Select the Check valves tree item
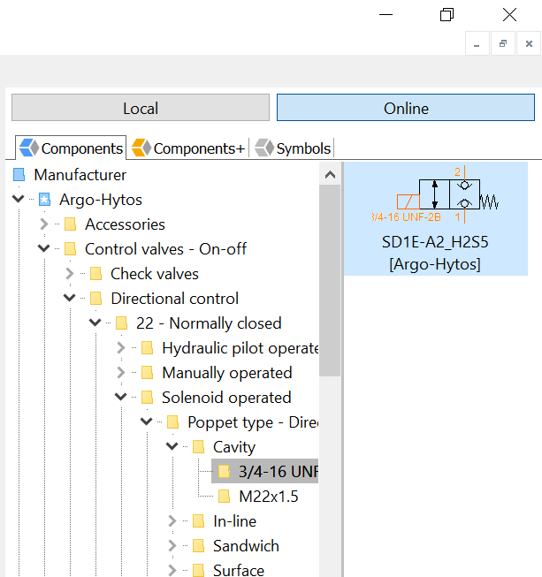The width and height of the screenshot is (542, 577). [154, 274]
